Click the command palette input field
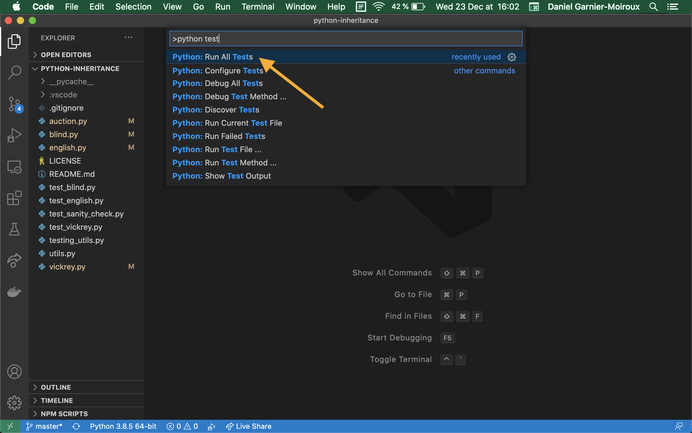Viewport: 692px width, 433px height. [345, 39]
